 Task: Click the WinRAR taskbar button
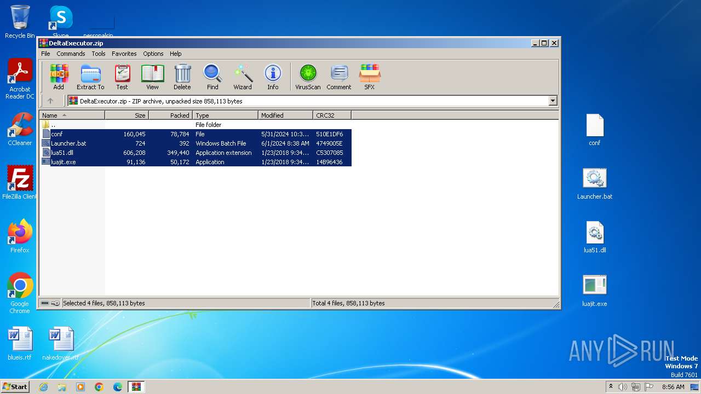(136, 387)
